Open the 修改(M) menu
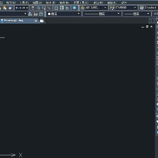The width and height of the screenshot is (158, 158). pyautogui.click(x=65, y=3)
